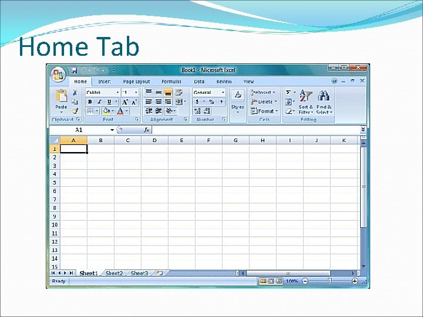Click the Increase Indent icon

[x=159, y=110]
